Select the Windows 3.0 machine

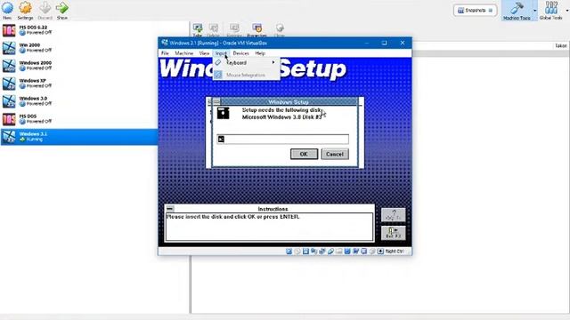[x=79, y=101]
